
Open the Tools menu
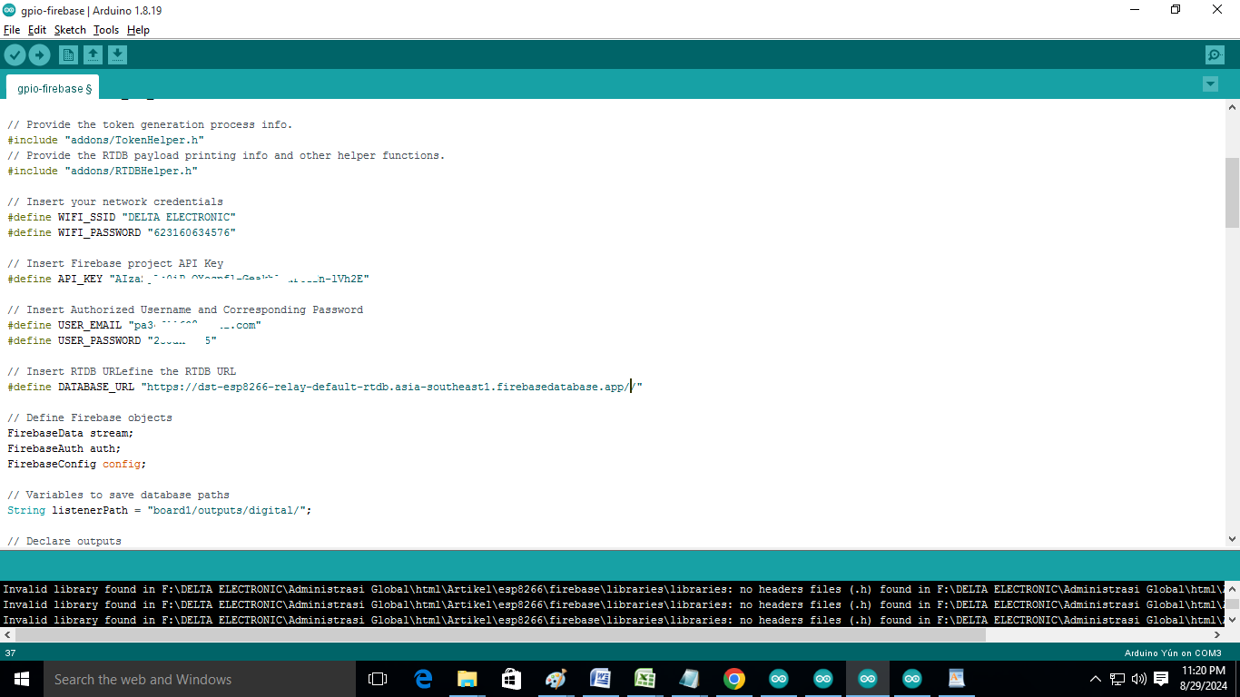(106, 30)
